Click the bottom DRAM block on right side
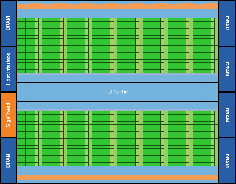The width and height of the screenshot is (236, 184). pyautogui.click(x=227, y=160)
